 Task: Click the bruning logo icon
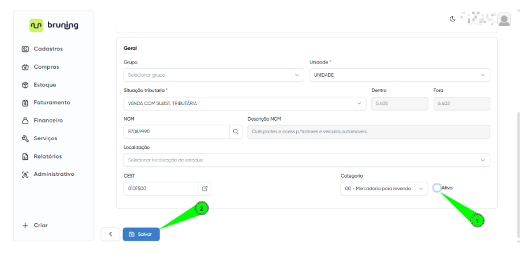(36, 25)
